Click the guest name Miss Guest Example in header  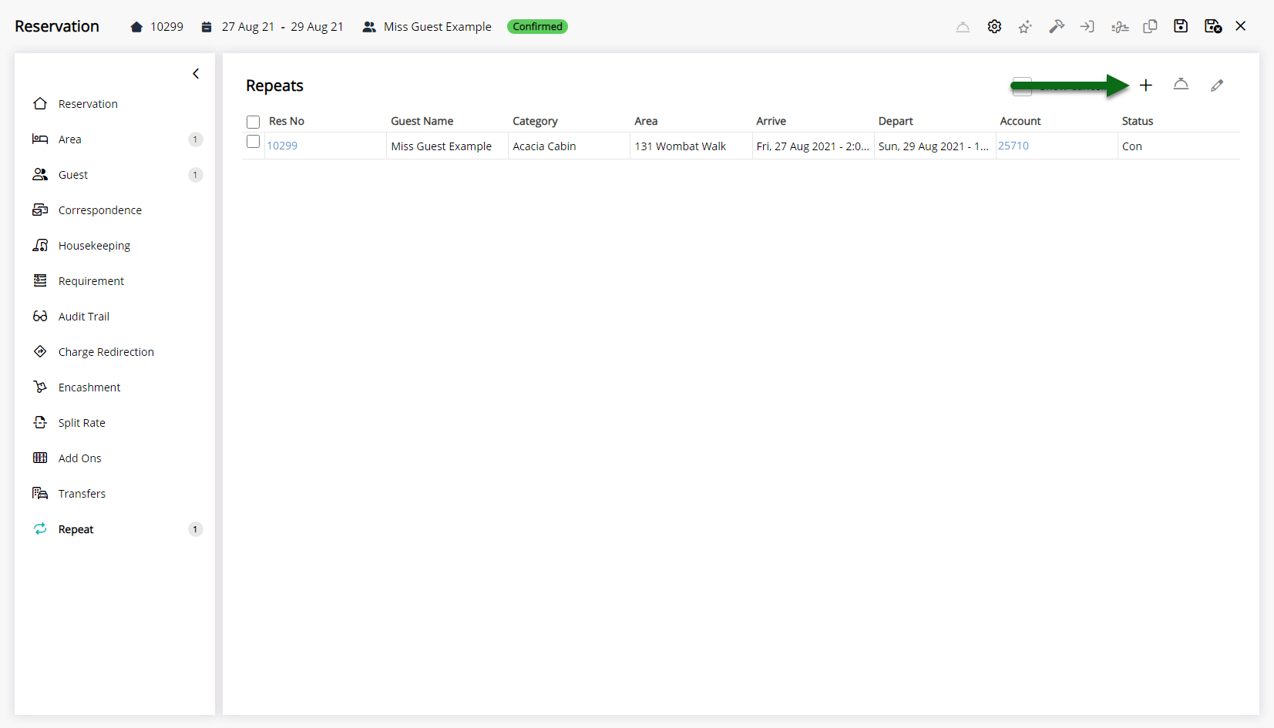[438, 27]
